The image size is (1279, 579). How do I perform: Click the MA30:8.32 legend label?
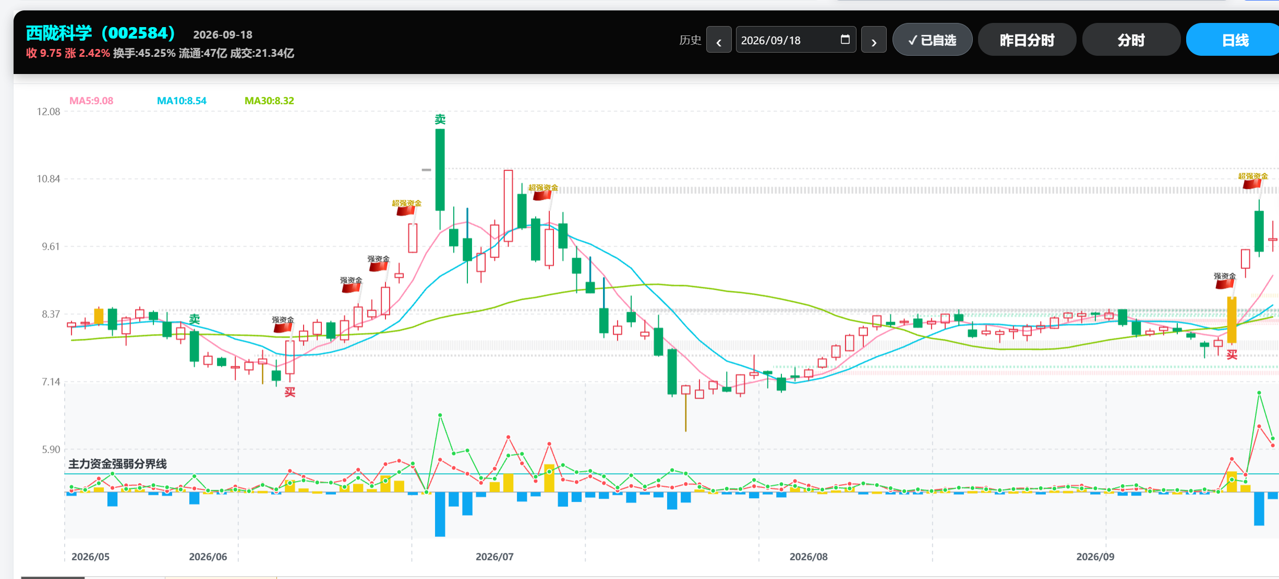269,101
